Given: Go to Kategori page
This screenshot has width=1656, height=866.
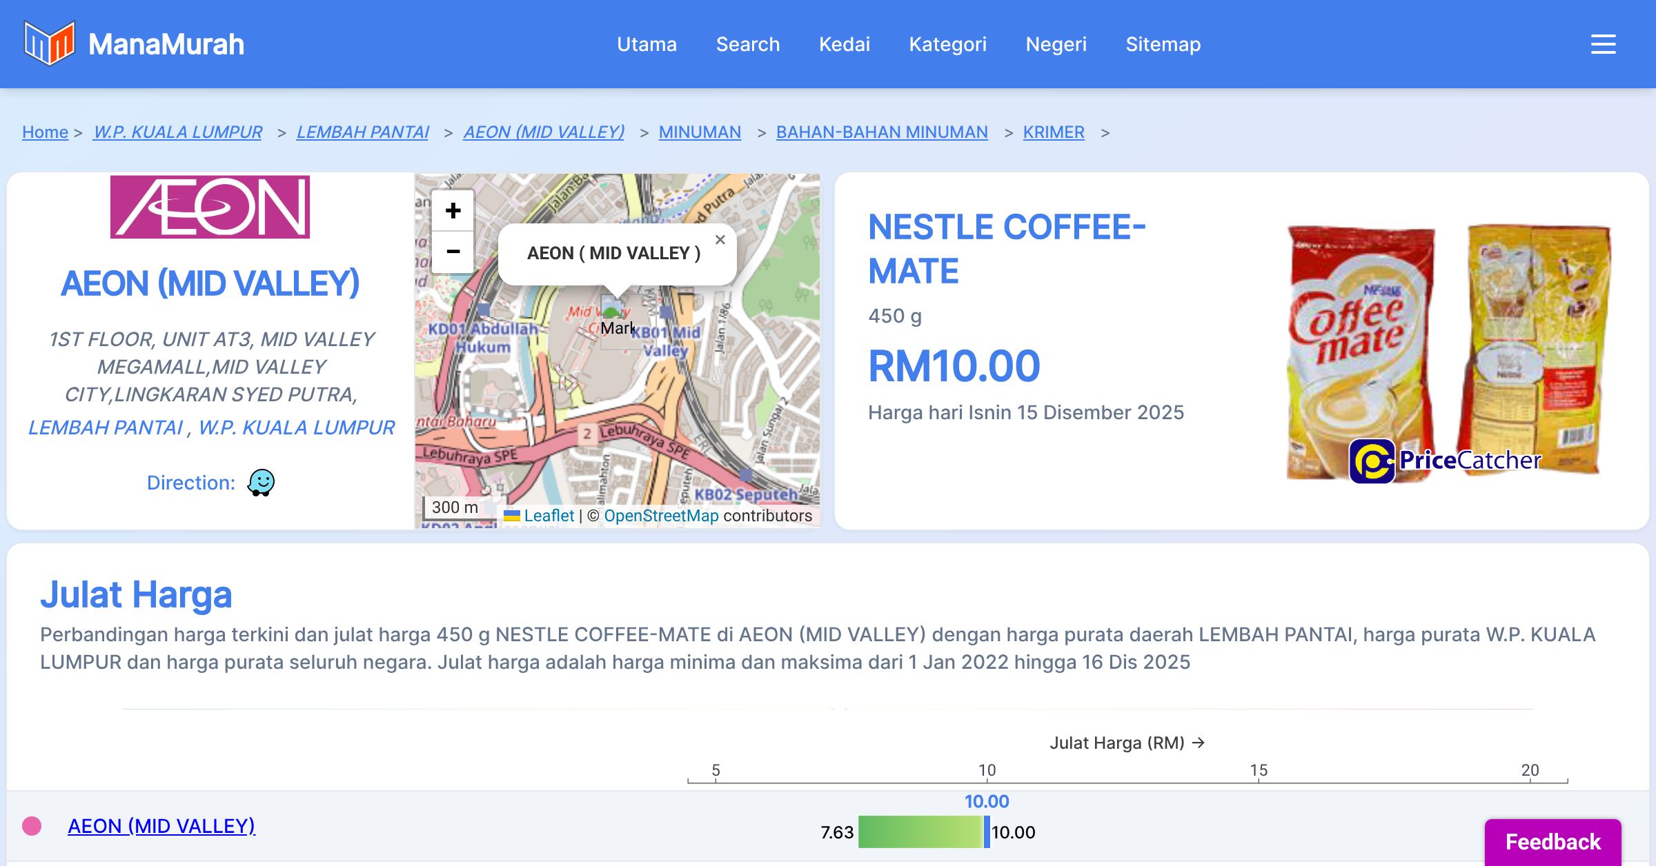Looking at the screenshot, I should tap(947, 44).
